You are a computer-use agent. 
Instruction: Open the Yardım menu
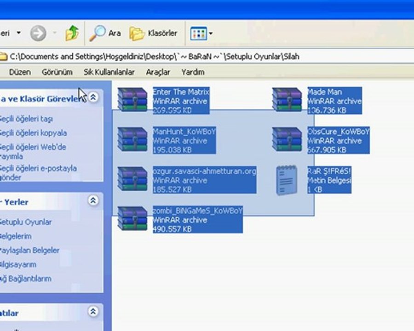click(193, 72)
